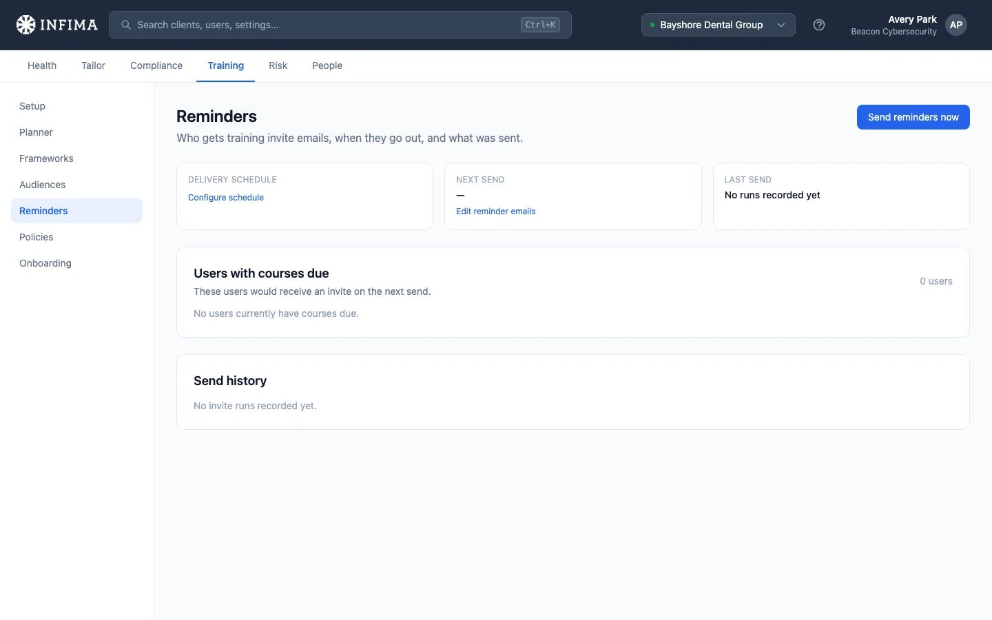The height and width of the screenshot is (620, 992).
Task: Click the INFIMA wordmark text
Action: [x=69, y=25]
